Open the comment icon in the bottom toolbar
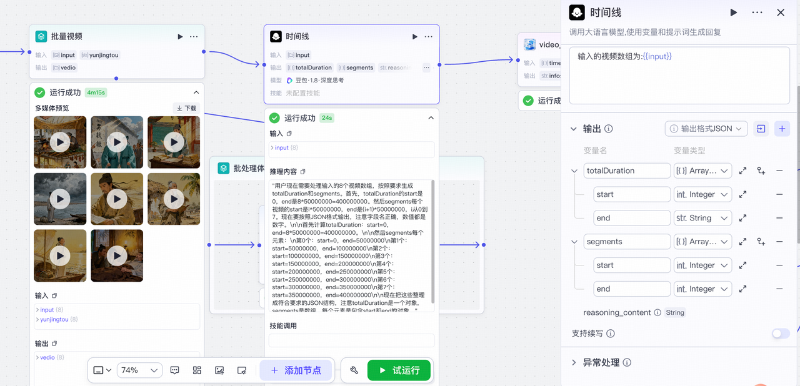This screenshot has width=800, height=386. [x=175, y=370]
